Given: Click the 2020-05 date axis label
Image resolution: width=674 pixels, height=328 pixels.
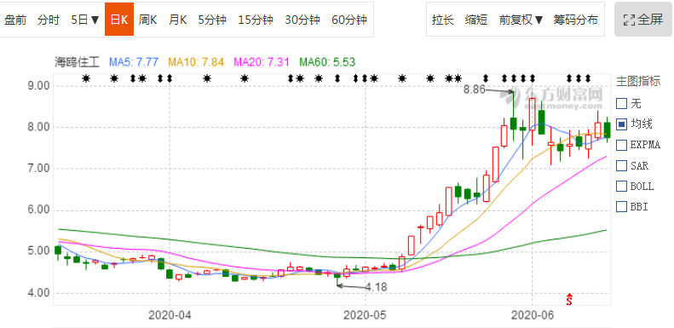Looking at the screenshot, I should pyautogui.click(x=365, y=315).
